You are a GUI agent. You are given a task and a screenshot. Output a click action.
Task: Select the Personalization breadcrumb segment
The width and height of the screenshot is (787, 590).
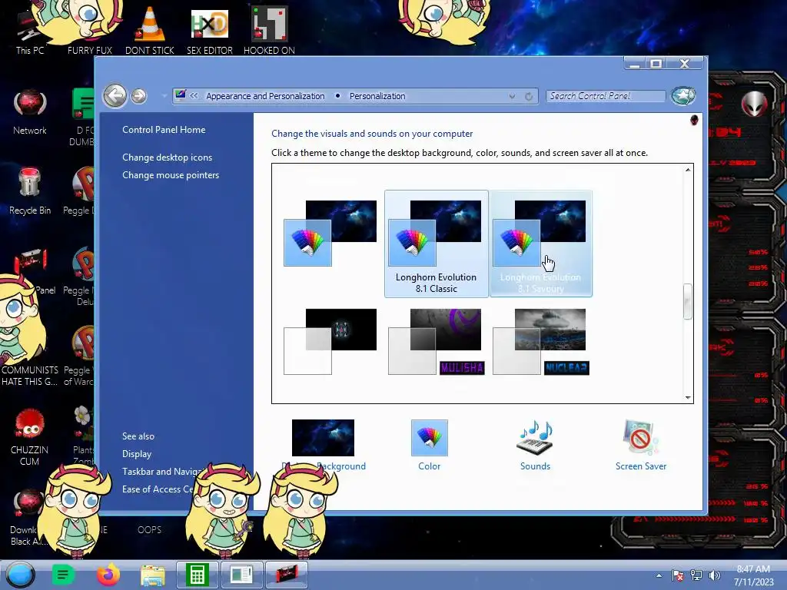(377, 96)
